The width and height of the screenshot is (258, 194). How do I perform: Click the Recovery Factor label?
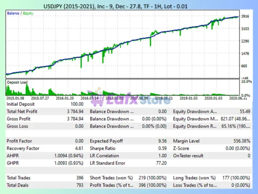click(23, 148)
